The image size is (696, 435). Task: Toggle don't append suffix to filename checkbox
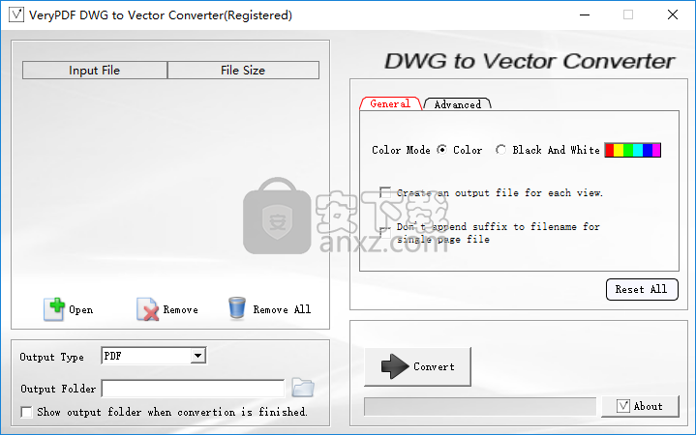(x=385, y=232)
